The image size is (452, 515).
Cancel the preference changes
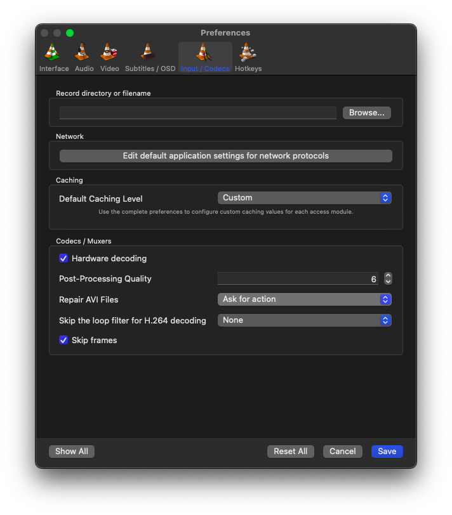[x=342, y=451]
